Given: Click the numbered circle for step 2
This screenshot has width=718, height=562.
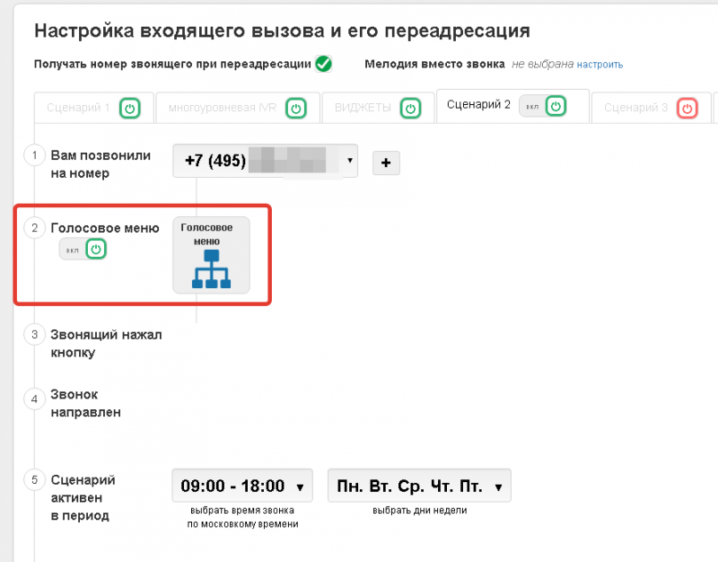Looking at the screenshot, I should [35, 228].
